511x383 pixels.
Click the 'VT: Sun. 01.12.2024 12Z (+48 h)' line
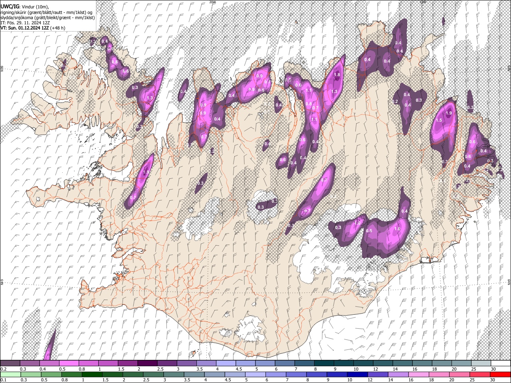(33, 28)
